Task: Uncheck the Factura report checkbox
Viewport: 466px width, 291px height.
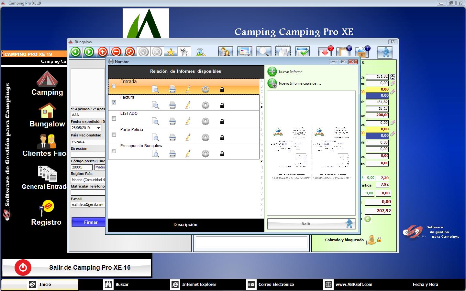Action: coord(114,102)
